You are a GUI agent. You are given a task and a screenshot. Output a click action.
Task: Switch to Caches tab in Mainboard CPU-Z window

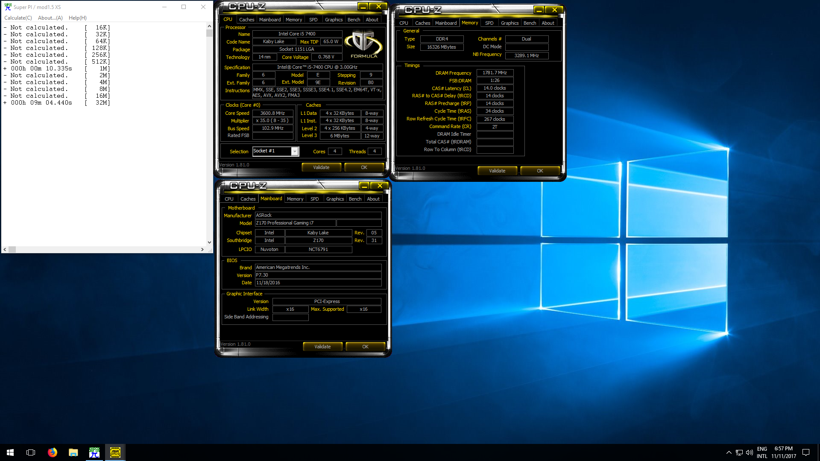click(248, 199)
